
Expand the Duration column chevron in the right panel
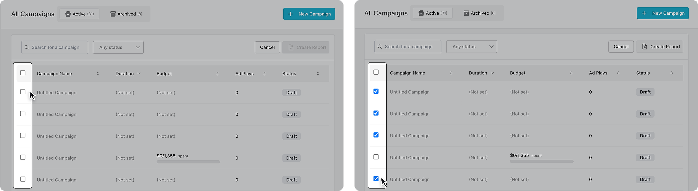pyautogui.click(x=492, y=73)
